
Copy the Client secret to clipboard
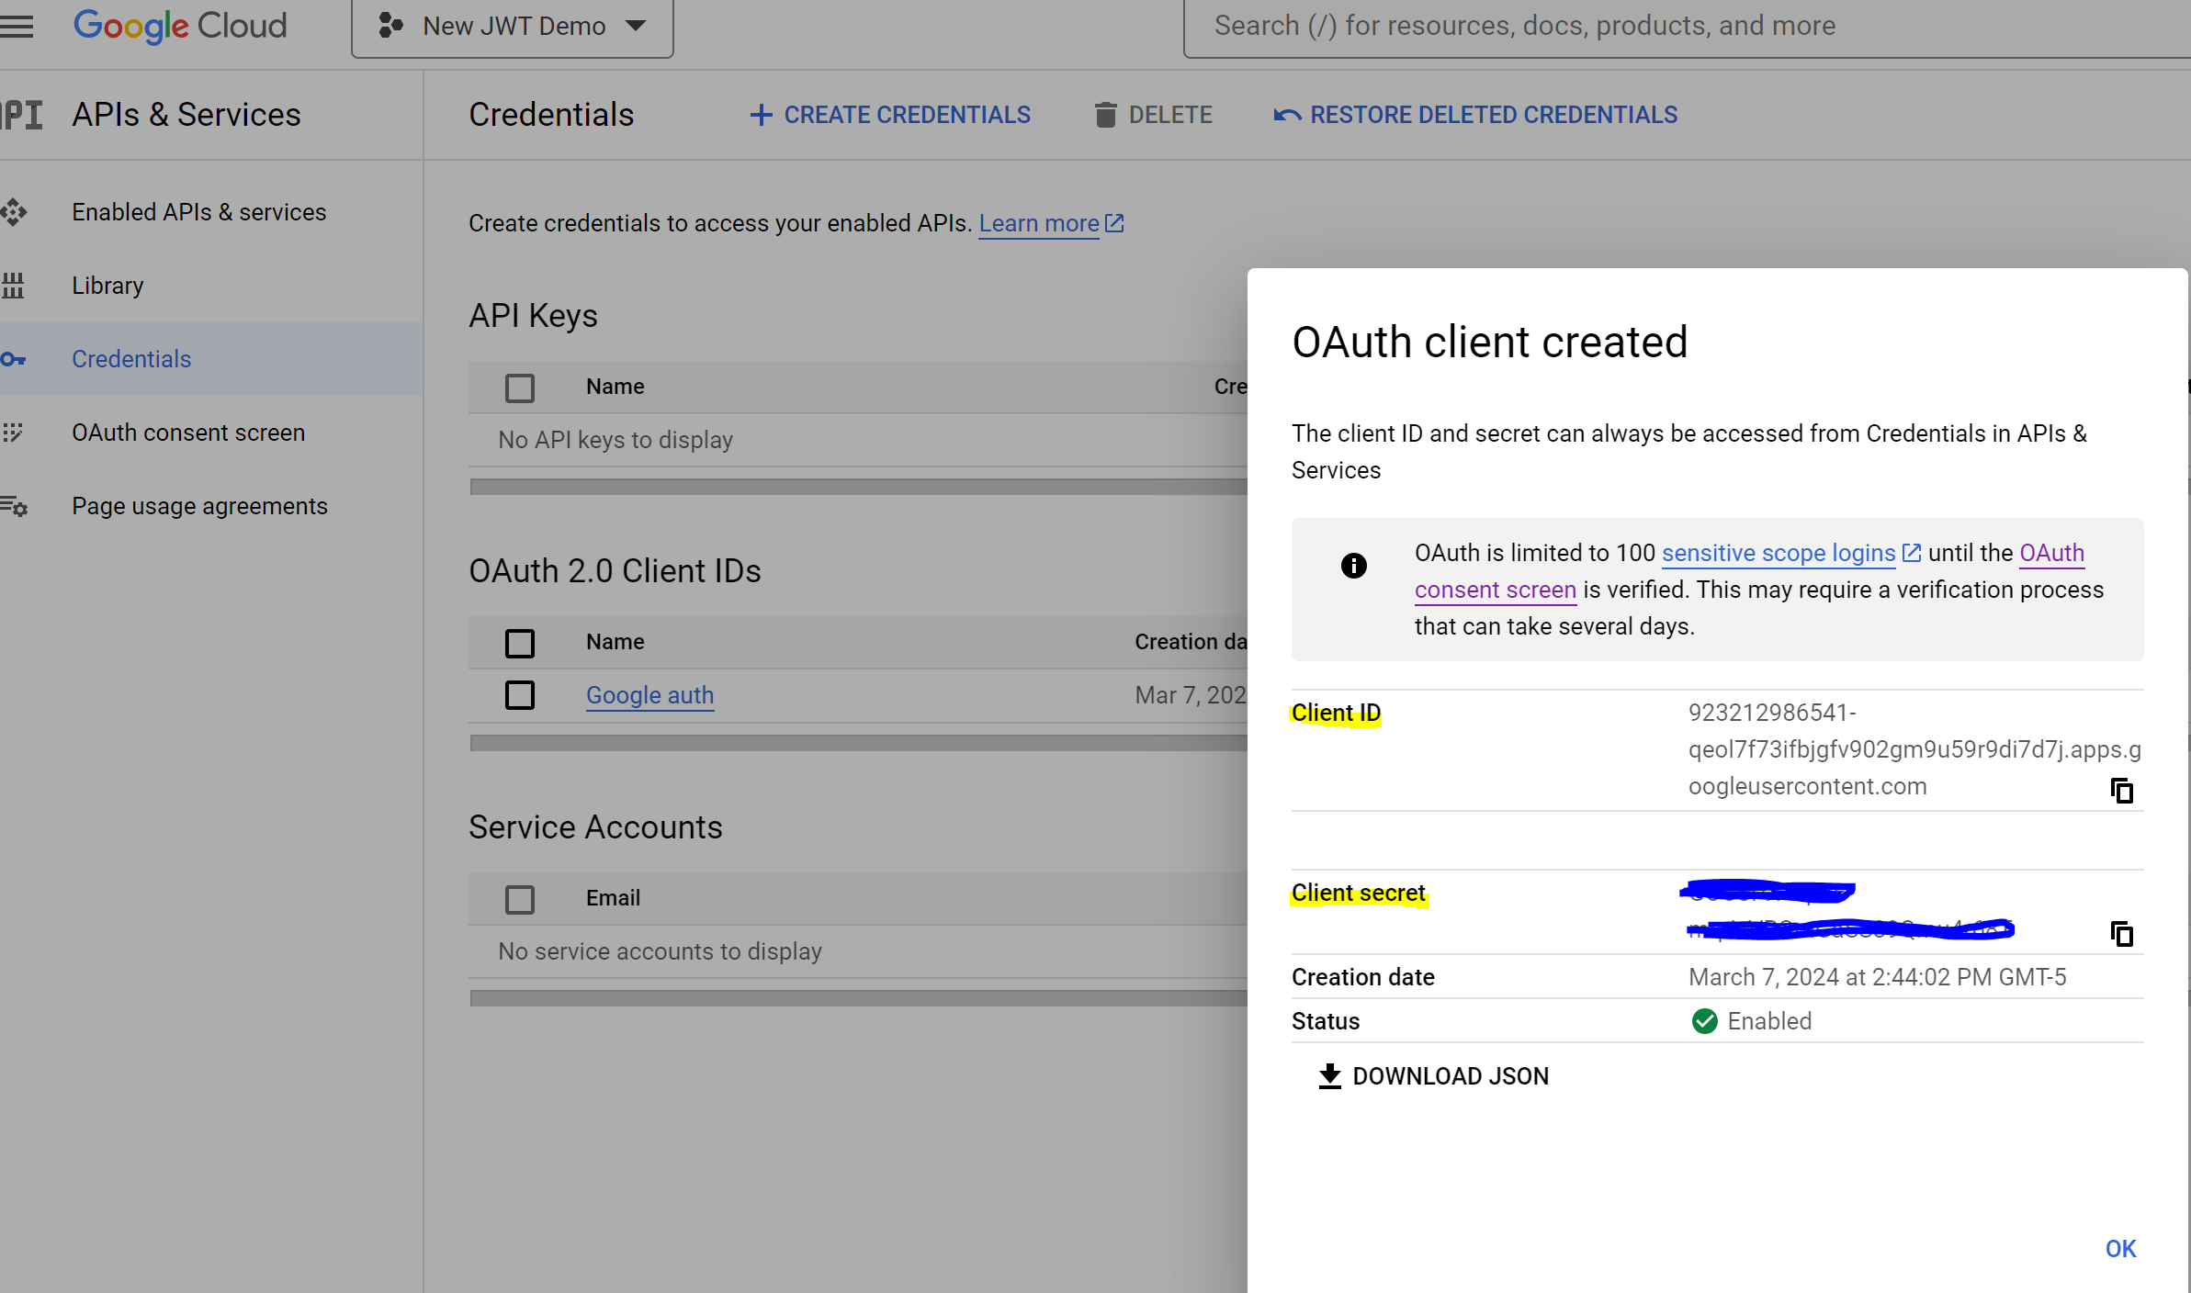point(2121,934)
